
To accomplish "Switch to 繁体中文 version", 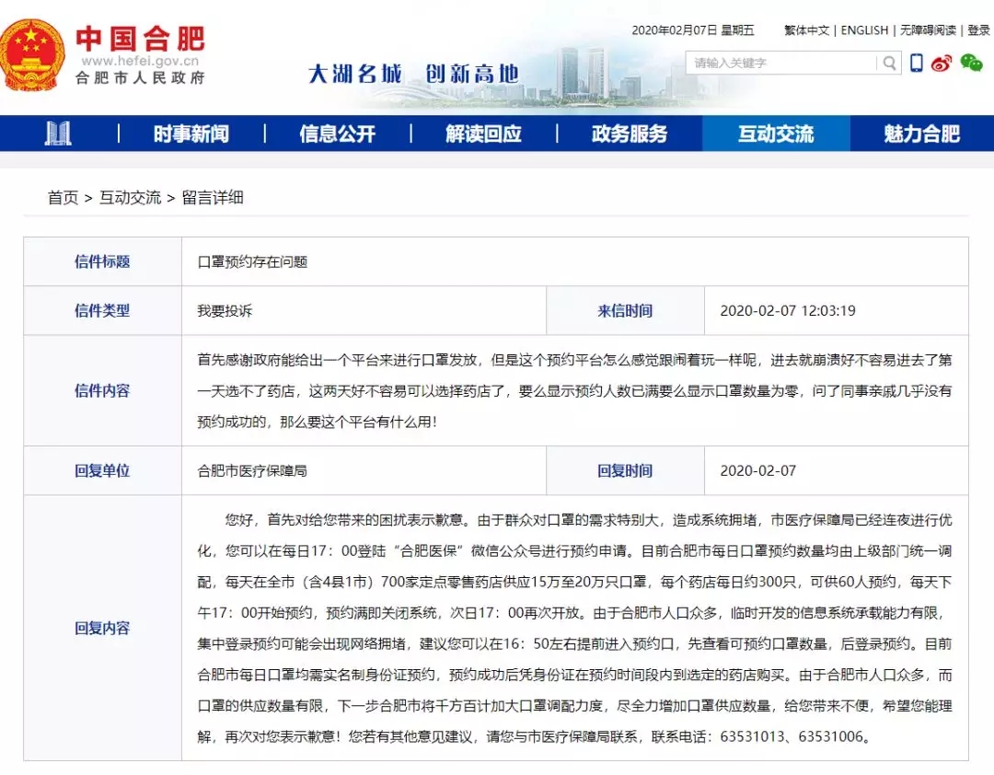I will [806, 30].
